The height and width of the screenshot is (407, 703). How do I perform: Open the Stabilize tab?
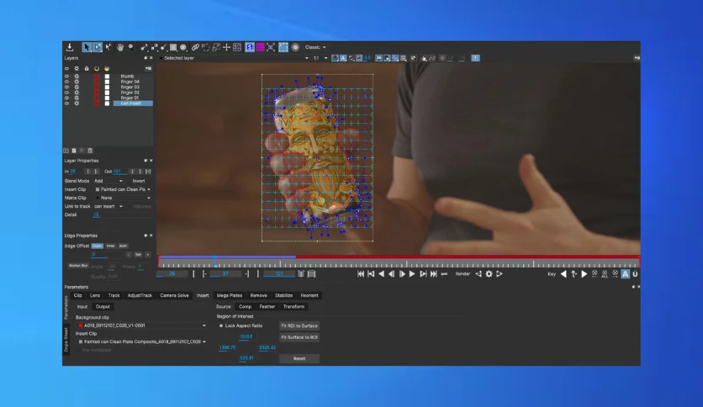coord(283,295)
